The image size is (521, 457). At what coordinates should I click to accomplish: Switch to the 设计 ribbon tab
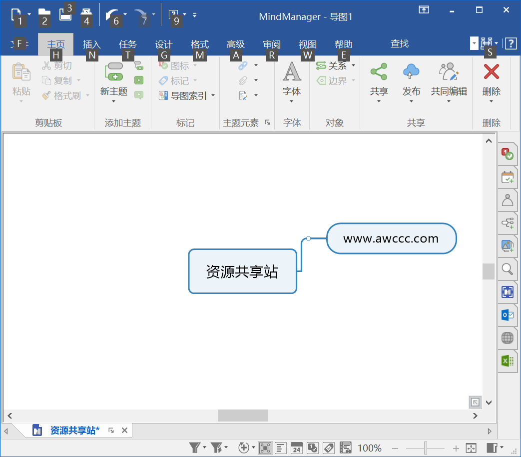pyautogui.click(x=163, y=44)
